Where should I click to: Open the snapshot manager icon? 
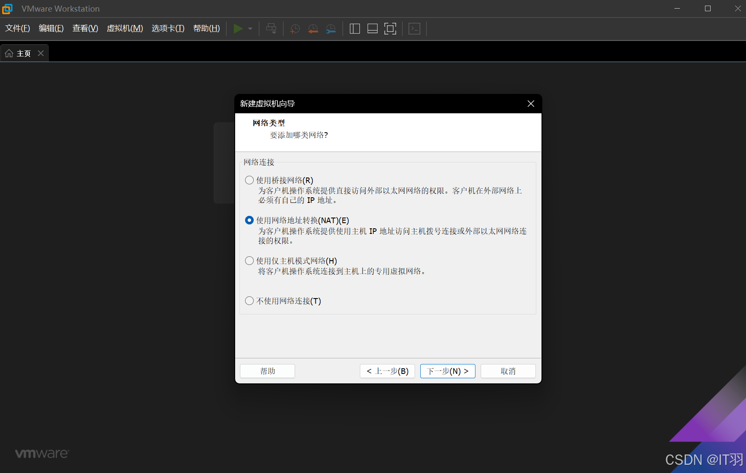(331, 29)
